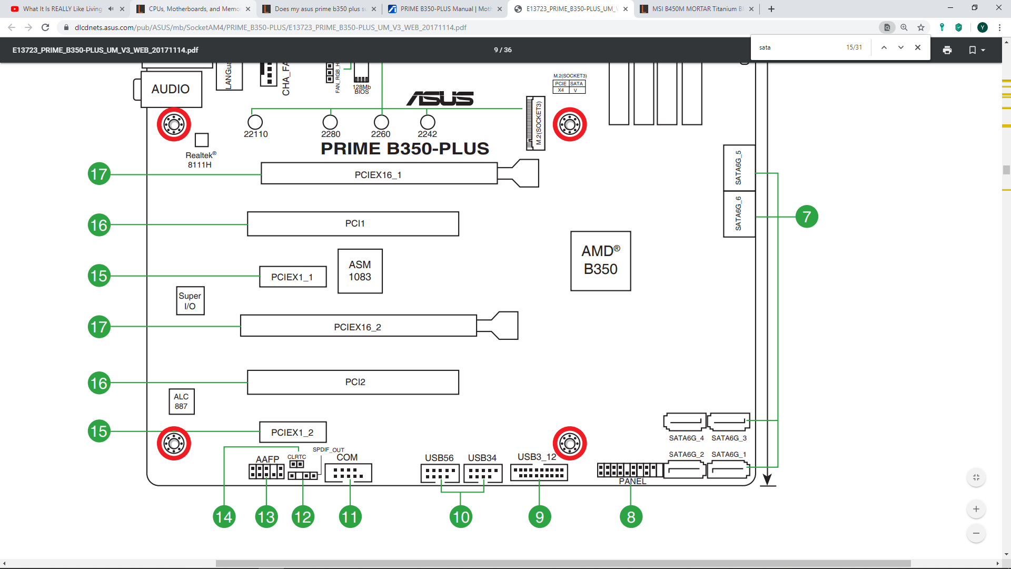This screenshot has width=1011, height=569.
Task: Click the 'USB3_12' header label
Action: tap(537, 457)
